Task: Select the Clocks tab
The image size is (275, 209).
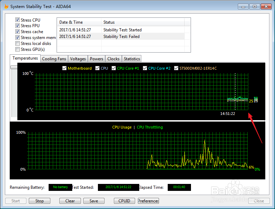Action: tap(113, 59)
